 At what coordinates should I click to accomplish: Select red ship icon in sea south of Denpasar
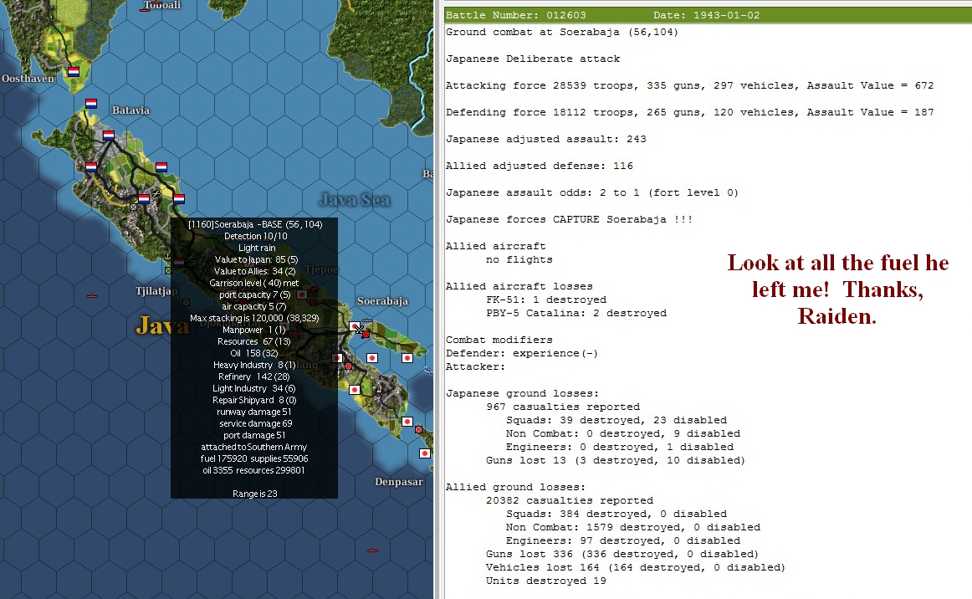pos(373,550)
